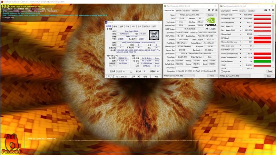Open the hamburger menu in the Graphics Card GPU-Z window
Viewport: 276px width, 155px height.
click(x=216, y=10)
